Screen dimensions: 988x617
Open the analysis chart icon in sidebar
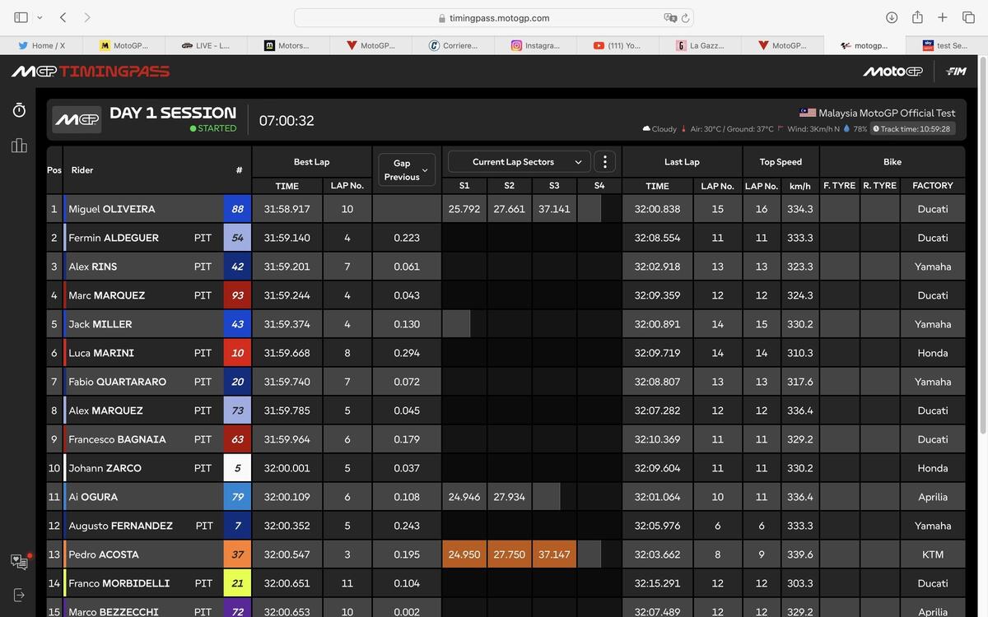tap(19, 146)
